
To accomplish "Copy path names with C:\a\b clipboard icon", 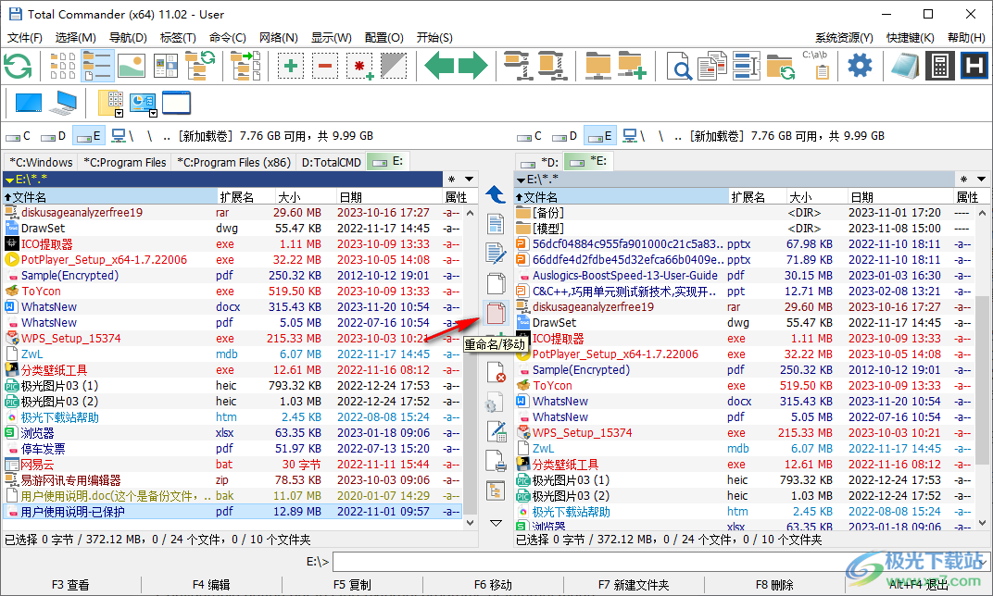I will click(x=816, y=65).
